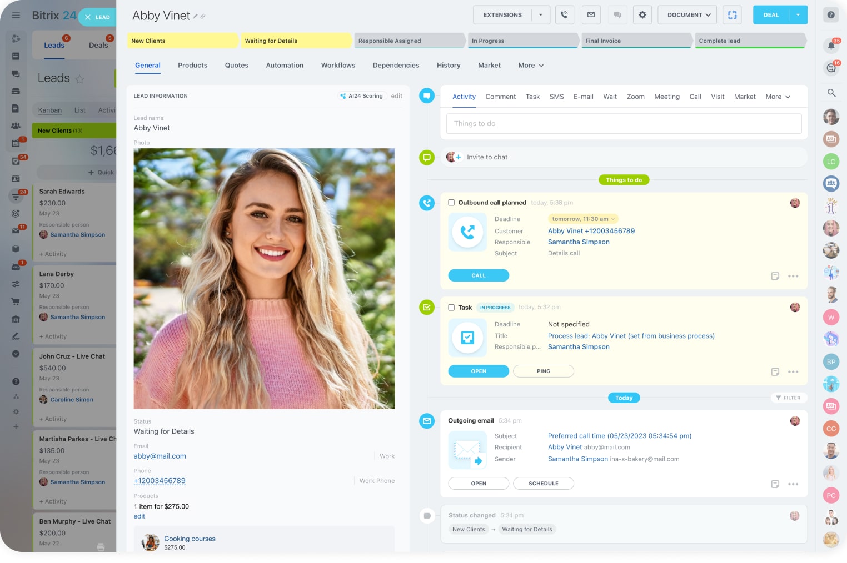Select the Final Invoice stage in progress bar
Screen dimensions: 847x563
click(x=635, y=41)
